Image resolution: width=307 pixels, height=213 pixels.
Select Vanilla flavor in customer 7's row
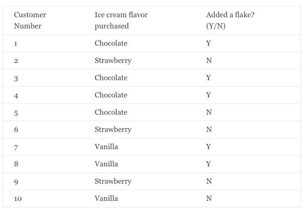(x=106, y=147)
